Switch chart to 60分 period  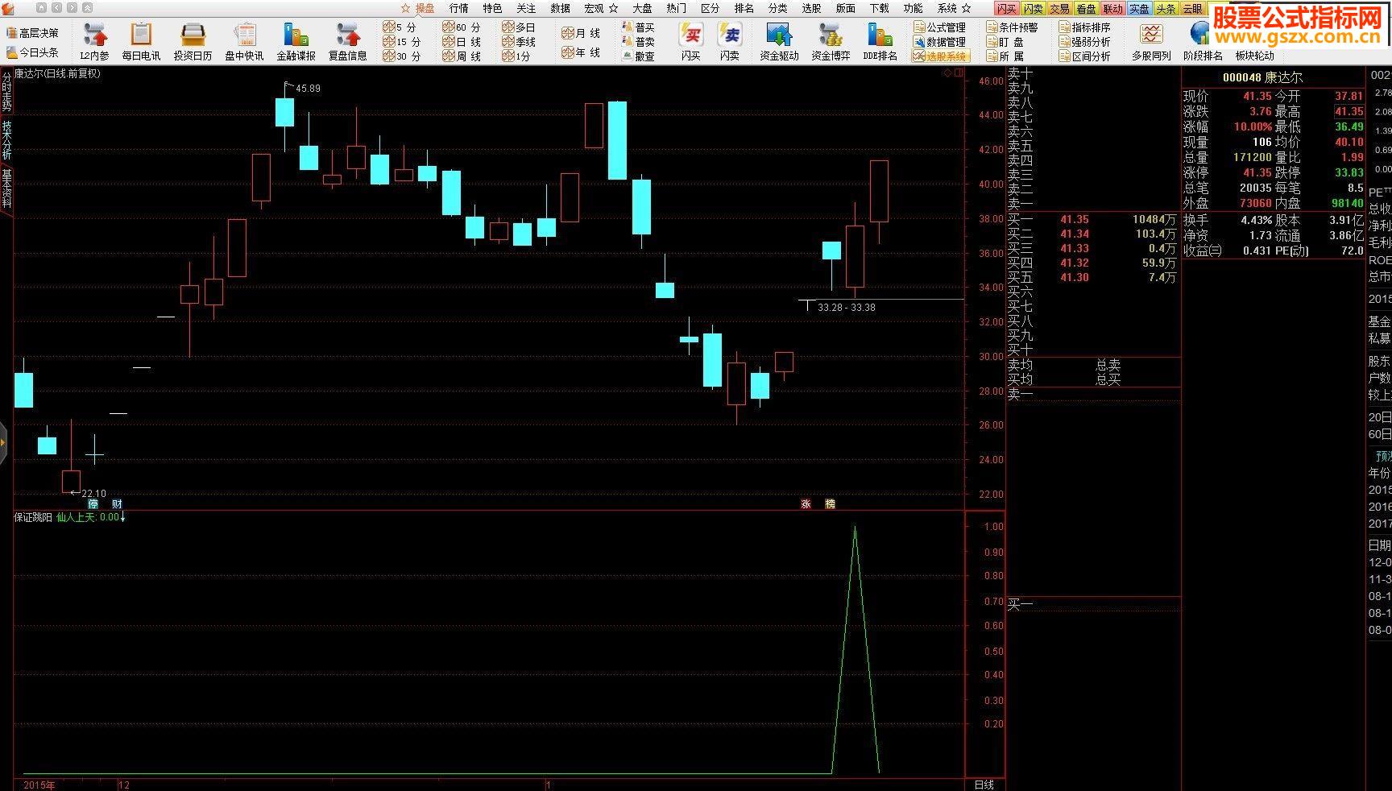(x=462, y=27)
